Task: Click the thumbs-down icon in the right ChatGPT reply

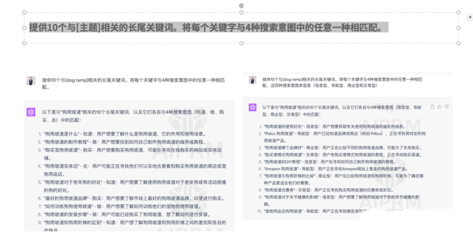Action: [x=447, y=107]
